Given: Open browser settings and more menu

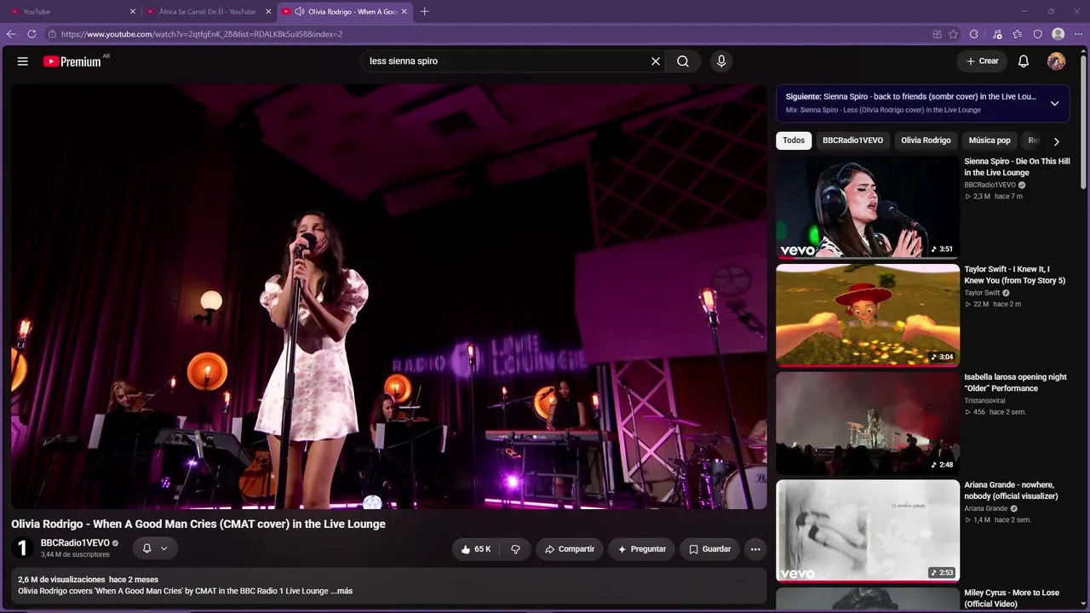Looking at the screenshot, I should click(1079, 34).
